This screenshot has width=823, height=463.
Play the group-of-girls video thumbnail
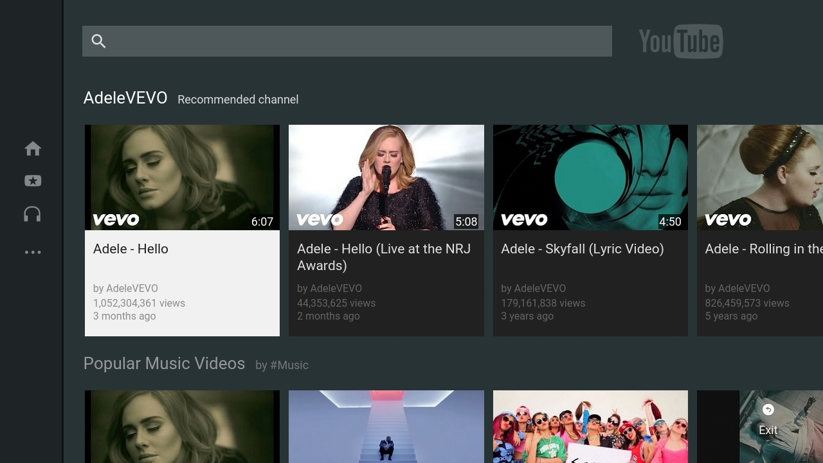(590, 426)
